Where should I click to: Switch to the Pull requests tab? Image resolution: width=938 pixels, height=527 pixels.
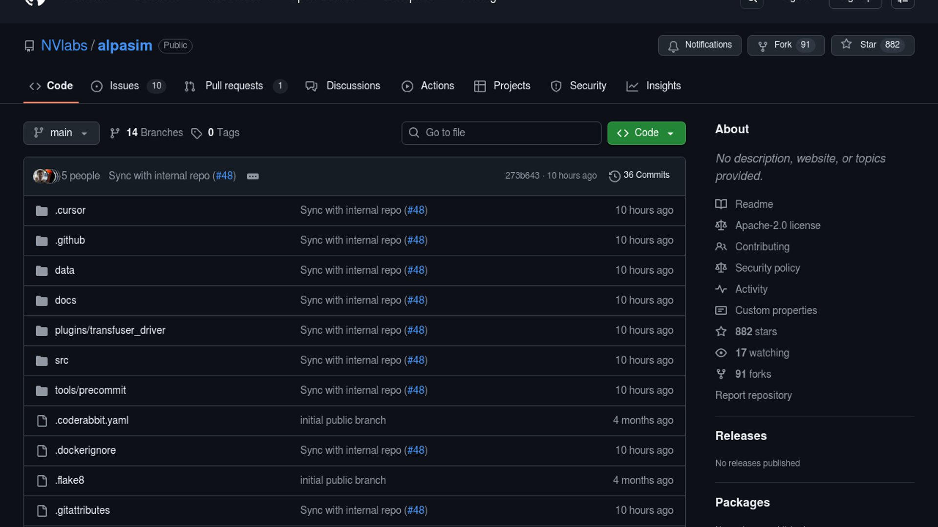[235, 86]
